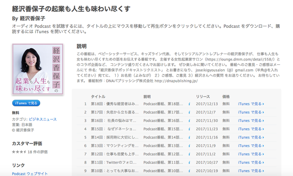Click the 言語: 日本語 language text
The width and height of the screenshot is (293, 176).
point(22,125)
